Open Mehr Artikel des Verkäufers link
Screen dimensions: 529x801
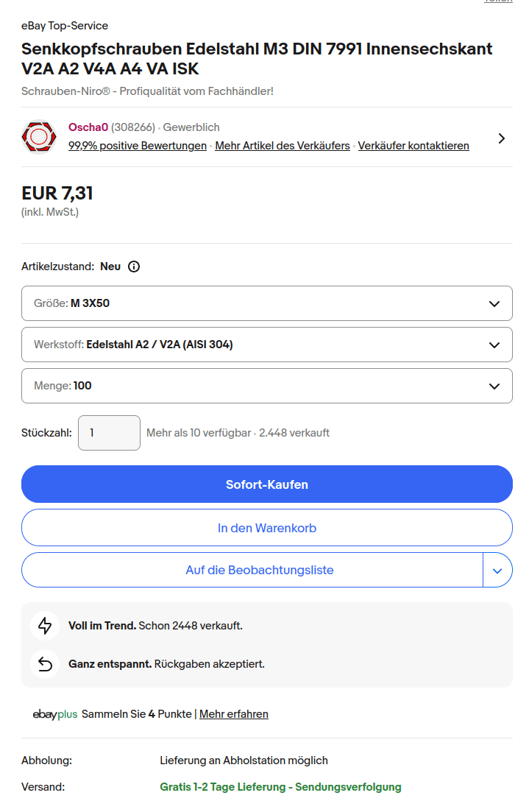click(x=283, y=146)
